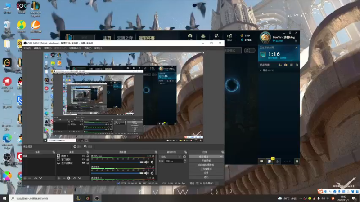
Task: Click the Studio Mode button
Action: tap(206, 169)
